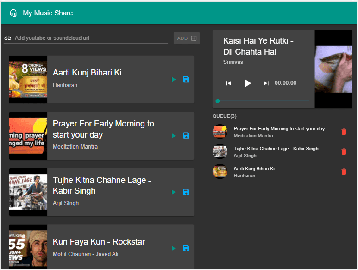Click Hariharan in queue list
Image resolution: width=358 pixels, height=270 pixels.
point(245,175)
